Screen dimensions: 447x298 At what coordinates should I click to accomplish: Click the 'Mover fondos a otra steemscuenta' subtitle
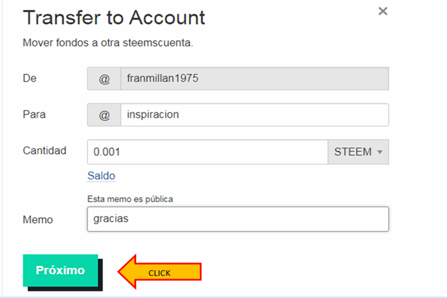pos(108,43)
